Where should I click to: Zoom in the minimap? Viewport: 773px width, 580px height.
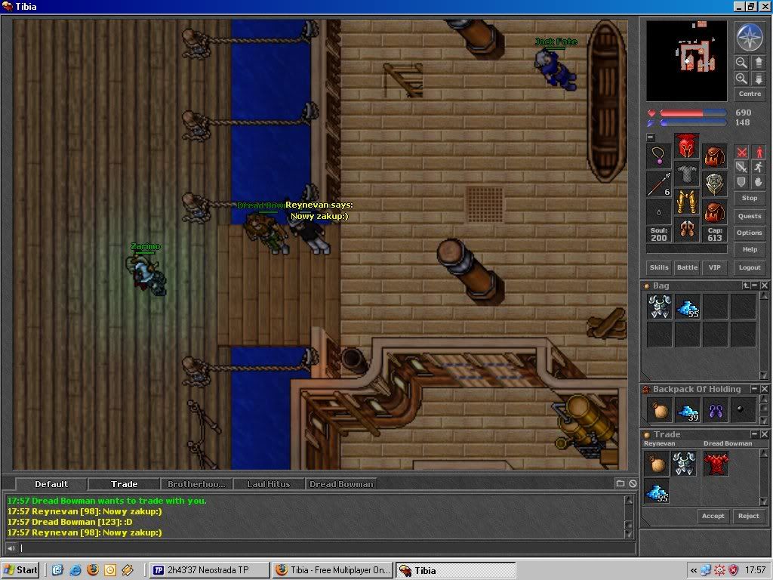tap(741, 79)
